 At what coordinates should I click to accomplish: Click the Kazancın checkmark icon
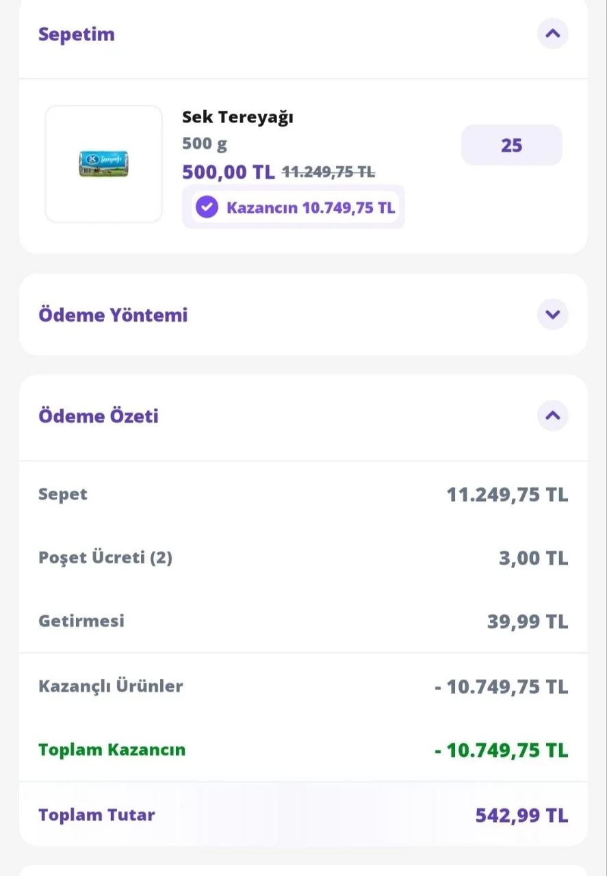tap(207, 207)
